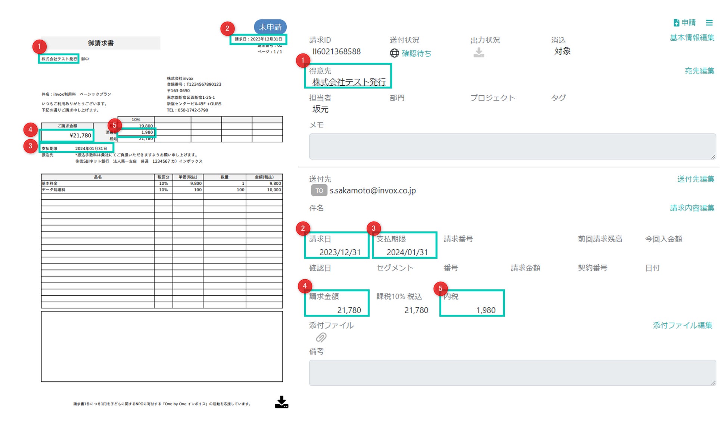Download the invoice PDF using bottom icon

281,402
